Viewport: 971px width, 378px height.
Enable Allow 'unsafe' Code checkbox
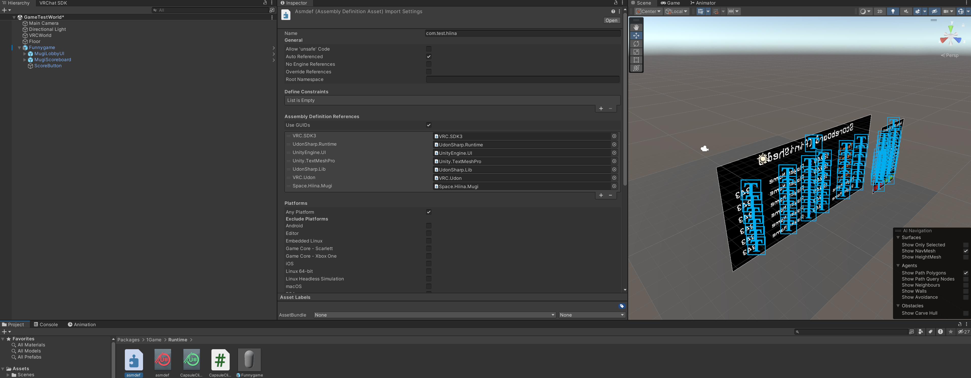tap(429, 49)
